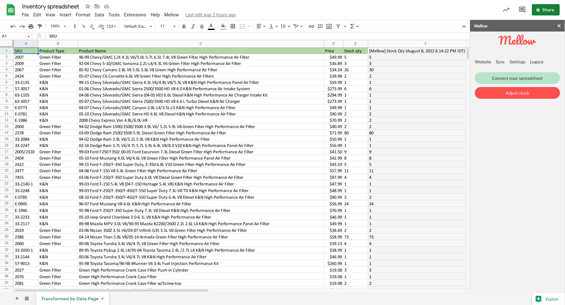Click the Name box showing A1
This screenshot has width=565, height=305.
pos(16,36)
